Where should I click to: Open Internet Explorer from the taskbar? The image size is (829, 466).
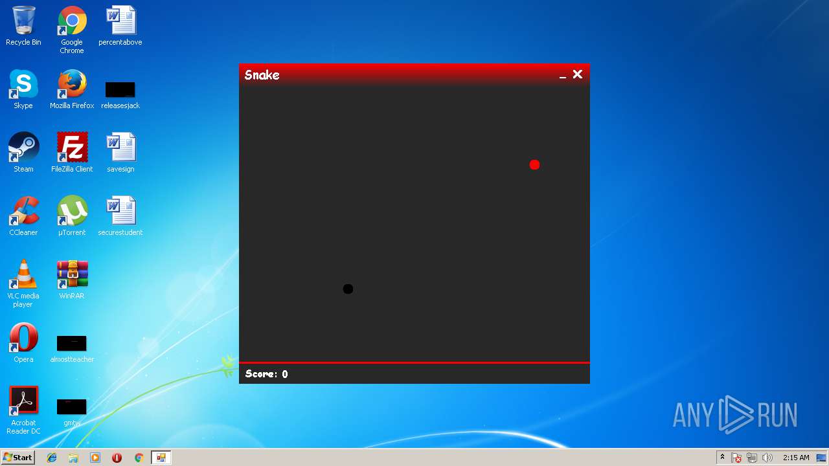52,458
